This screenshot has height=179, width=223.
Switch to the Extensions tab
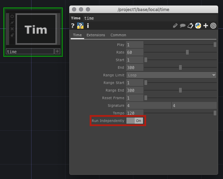click(96, 35)
